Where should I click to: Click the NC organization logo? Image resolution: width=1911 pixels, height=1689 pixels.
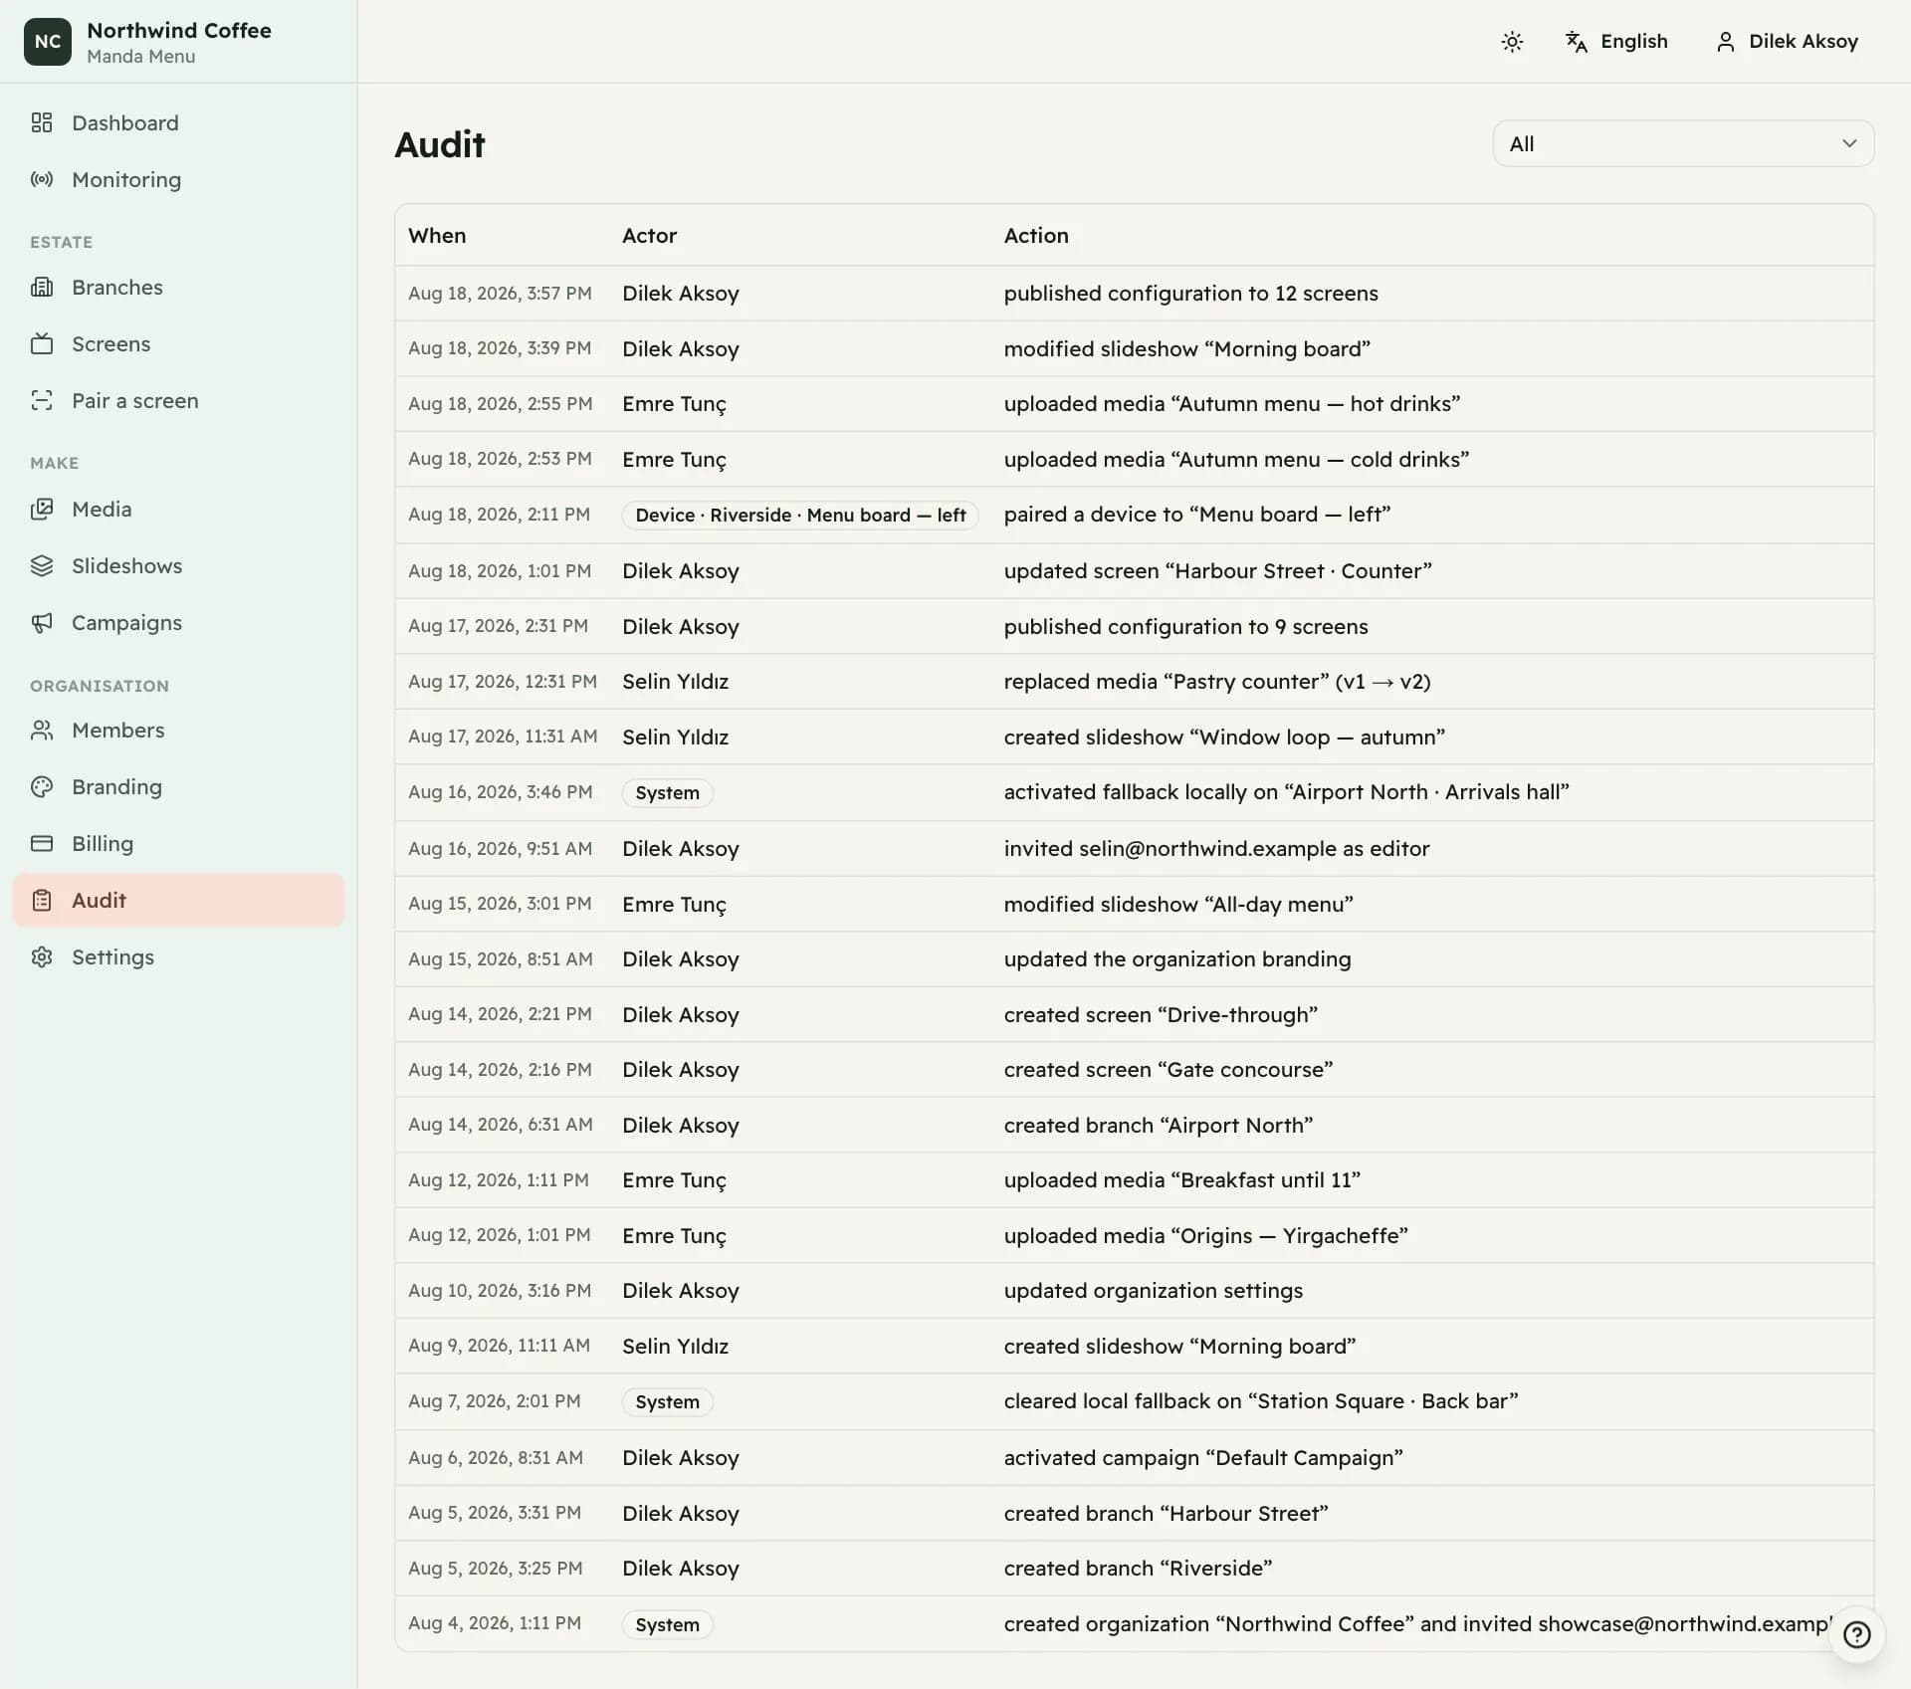pyautogui.click(x=48, y=41)
